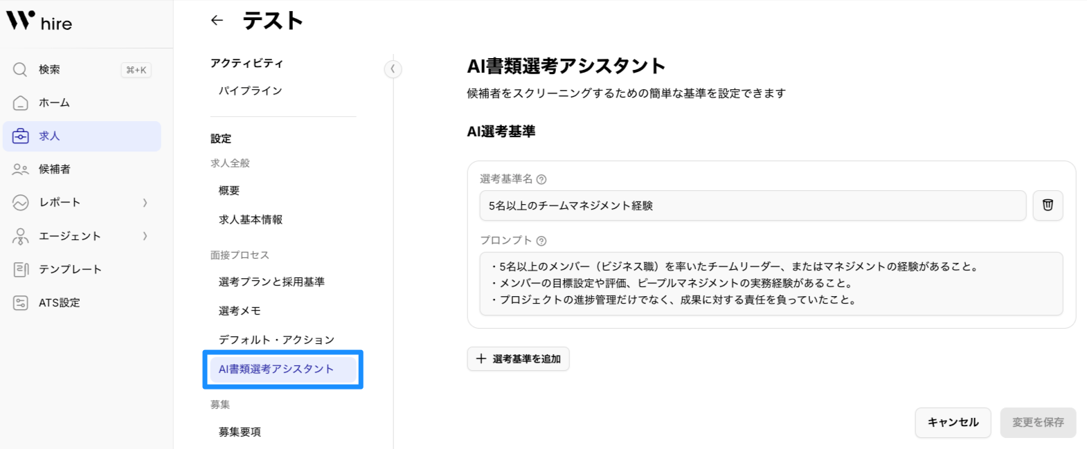
Task: Open the パイプライン section
Action: 251,91
